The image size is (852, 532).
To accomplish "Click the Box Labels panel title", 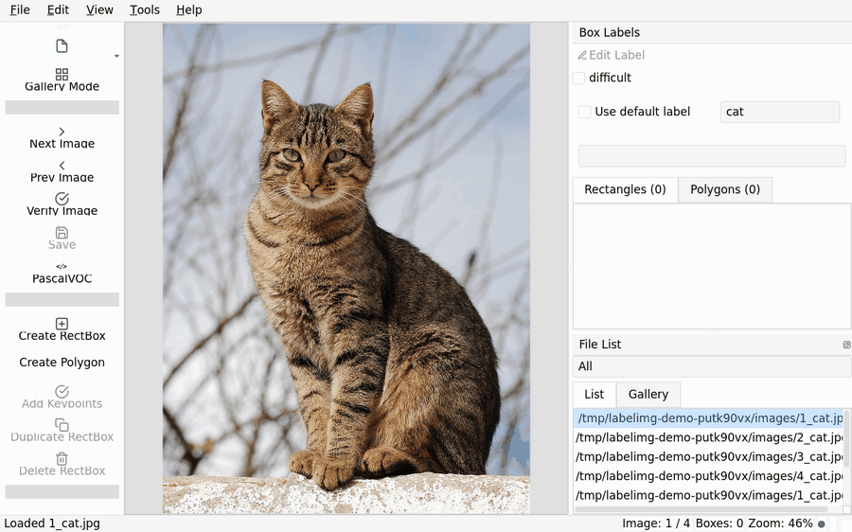I will pos(609,32).
